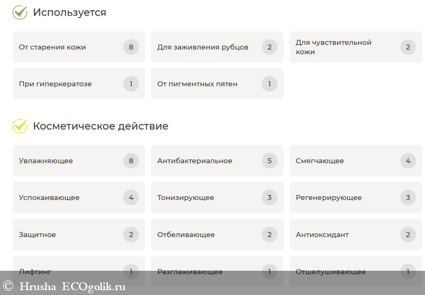Click the count badge 5 on Антибактериальное

tap(270, 161)
